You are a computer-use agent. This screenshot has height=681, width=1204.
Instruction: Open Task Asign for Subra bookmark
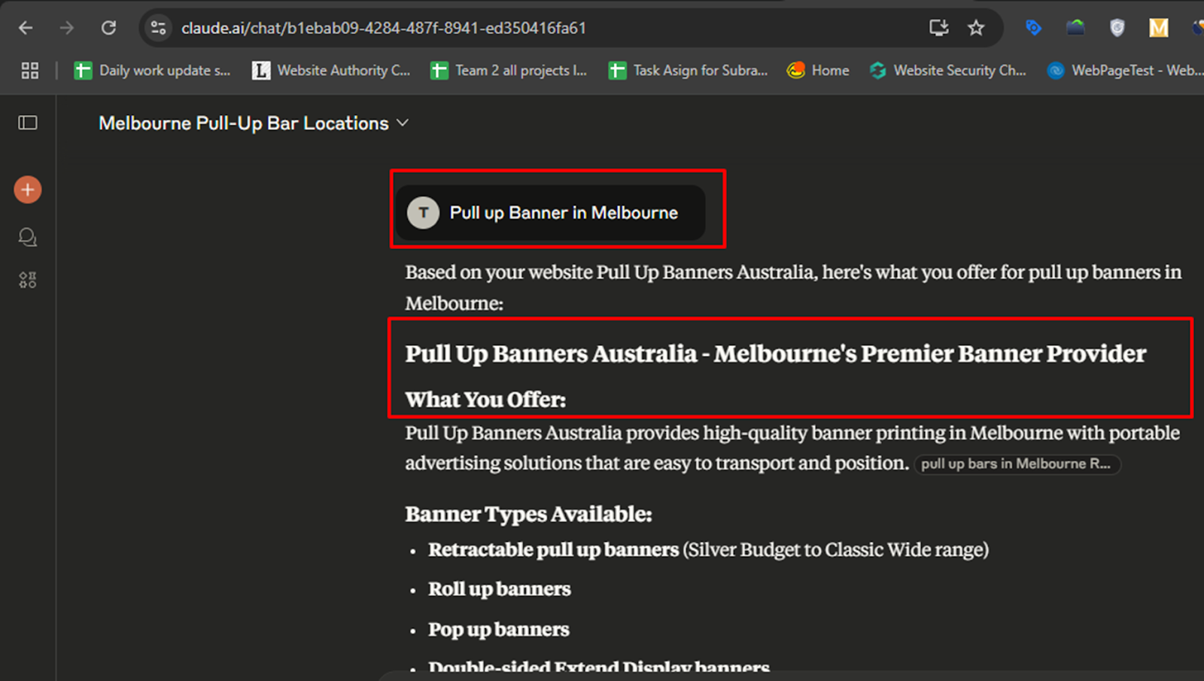689,71
